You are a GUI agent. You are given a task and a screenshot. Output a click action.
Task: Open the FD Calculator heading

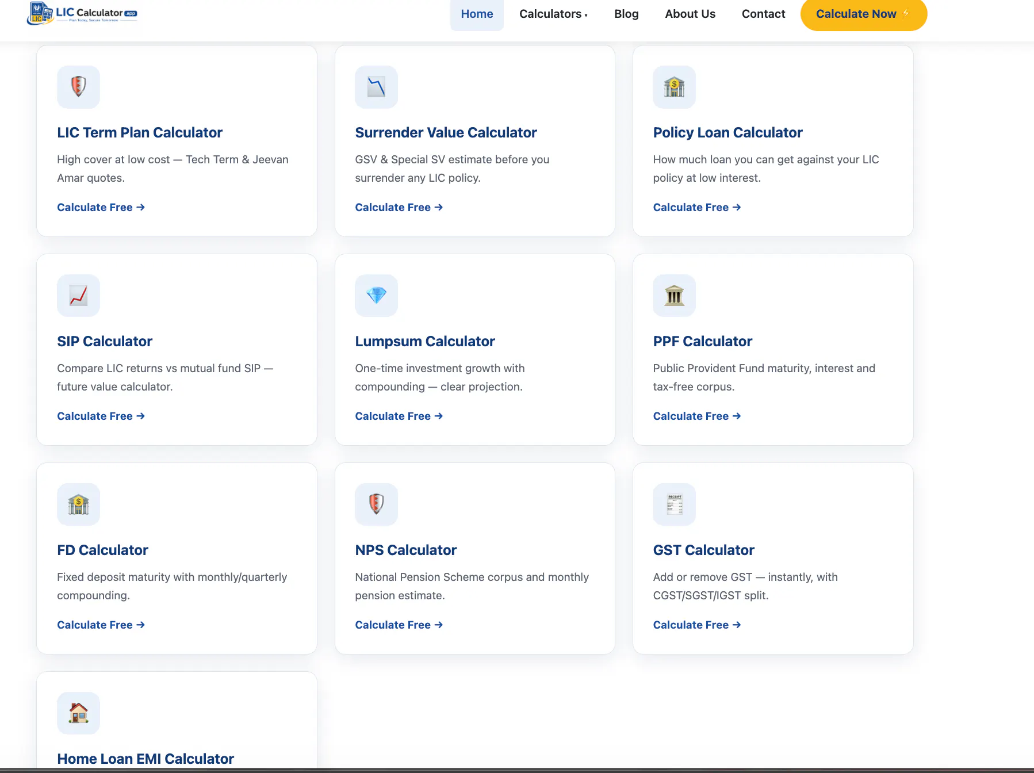102,550
